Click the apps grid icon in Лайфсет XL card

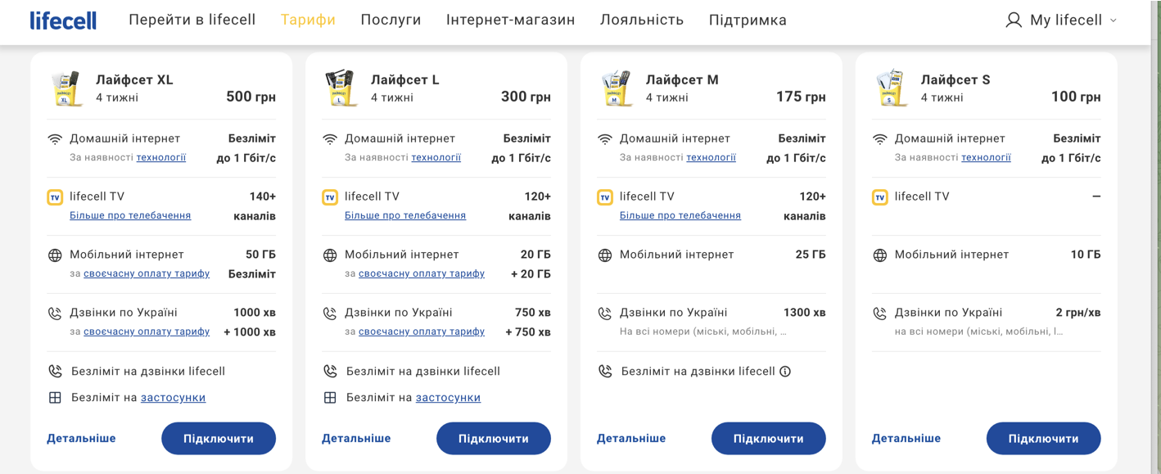(55, 398)
